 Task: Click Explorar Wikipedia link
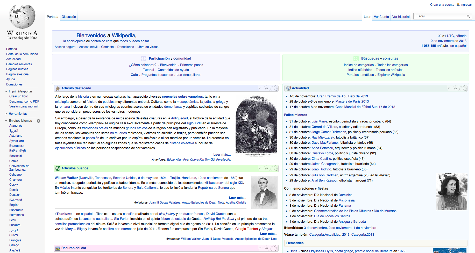[391, 75]
